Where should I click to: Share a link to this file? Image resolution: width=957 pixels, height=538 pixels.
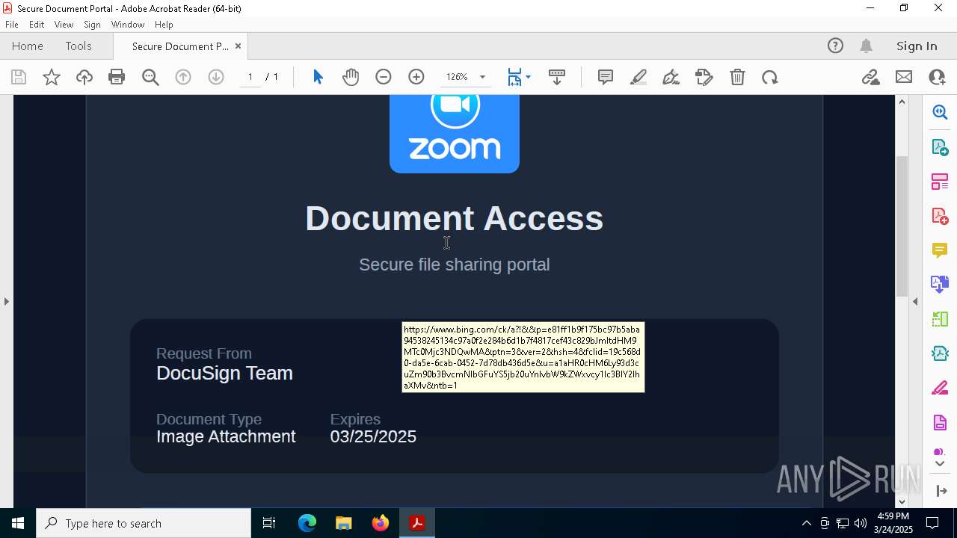[870, 77]
